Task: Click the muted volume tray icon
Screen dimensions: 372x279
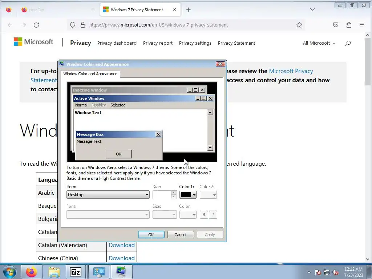Action: pos(335,272)
